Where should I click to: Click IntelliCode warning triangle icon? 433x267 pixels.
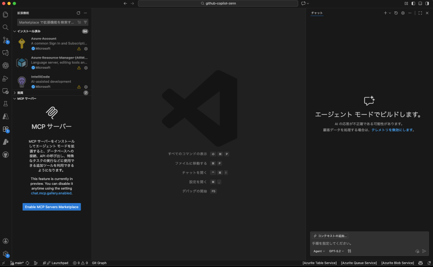pos(79,87)
